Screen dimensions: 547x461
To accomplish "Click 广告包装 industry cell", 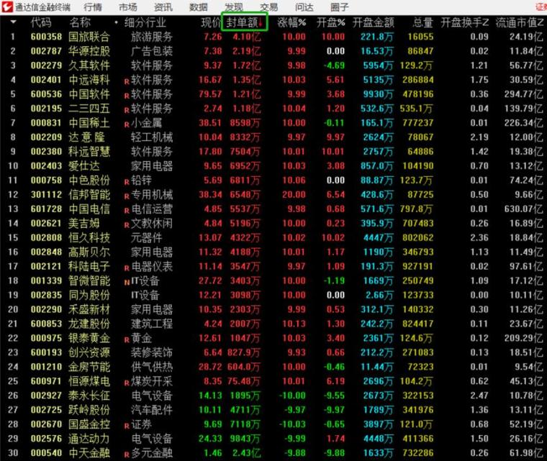I will pos(152,51).
